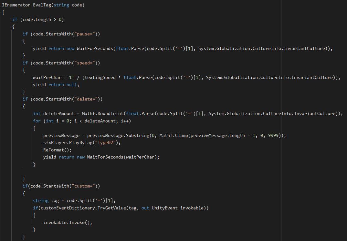This screenshot has height=241, width=347.
Task: Click the for loop keyword
Action: [x=37, y=121]
